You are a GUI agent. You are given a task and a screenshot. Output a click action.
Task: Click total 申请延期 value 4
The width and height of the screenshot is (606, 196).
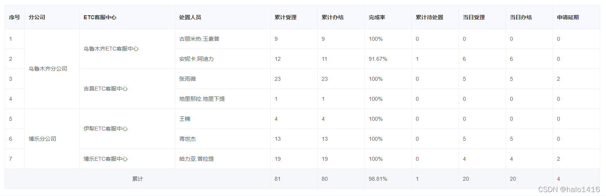559,179
